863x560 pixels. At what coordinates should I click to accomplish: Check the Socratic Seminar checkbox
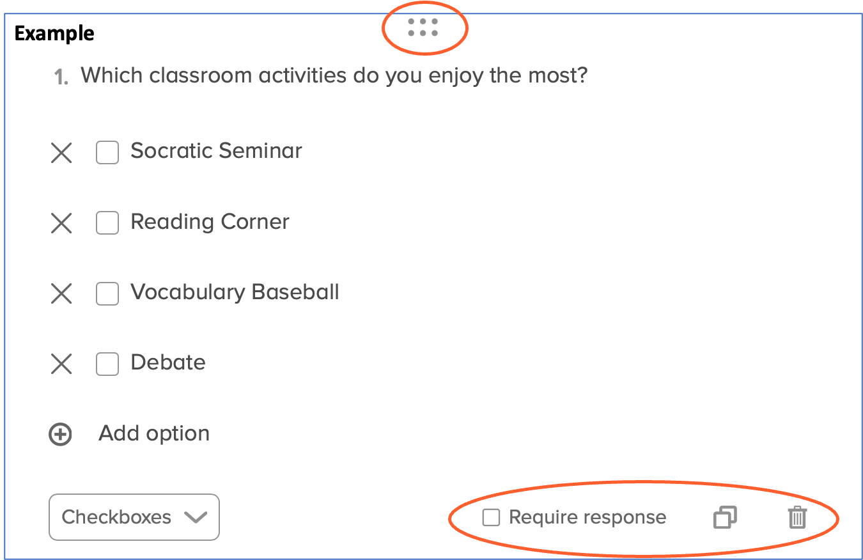click(107, 153)
